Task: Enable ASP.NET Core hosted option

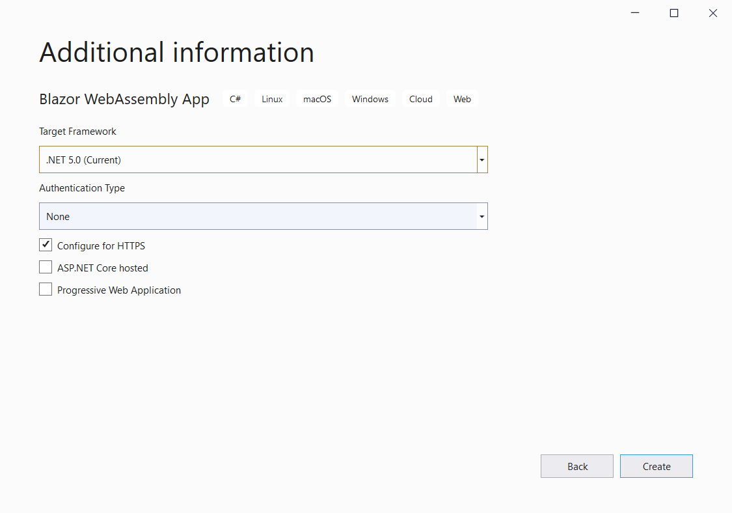Action: point(46,267)
